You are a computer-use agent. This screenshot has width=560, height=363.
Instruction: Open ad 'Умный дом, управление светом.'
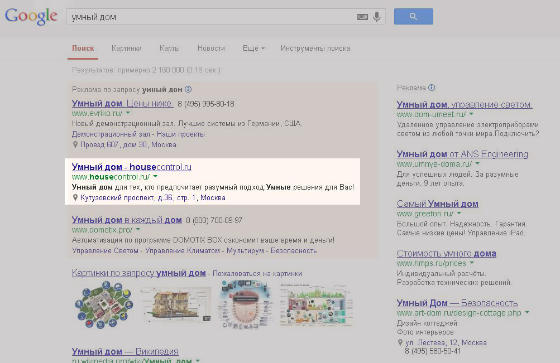point(465,104)
